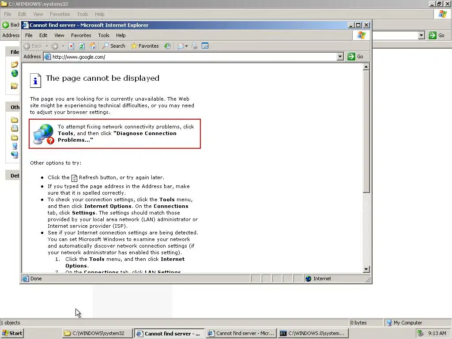Click the Forward arrow in Internet Explorer toolbar
The image size is (452, 339).
pos(55,46)
